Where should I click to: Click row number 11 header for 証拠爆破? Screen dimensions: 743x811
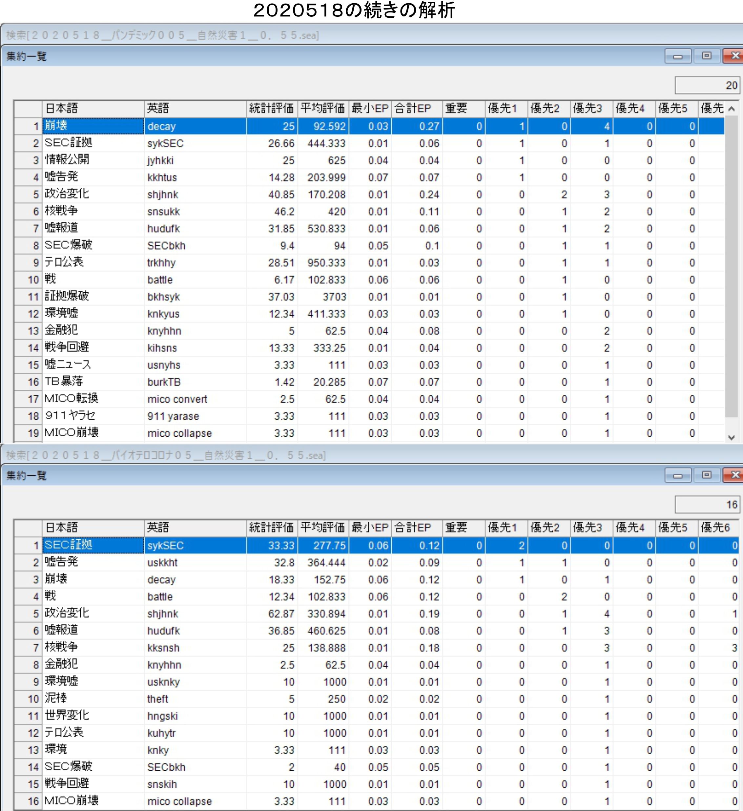28,297
